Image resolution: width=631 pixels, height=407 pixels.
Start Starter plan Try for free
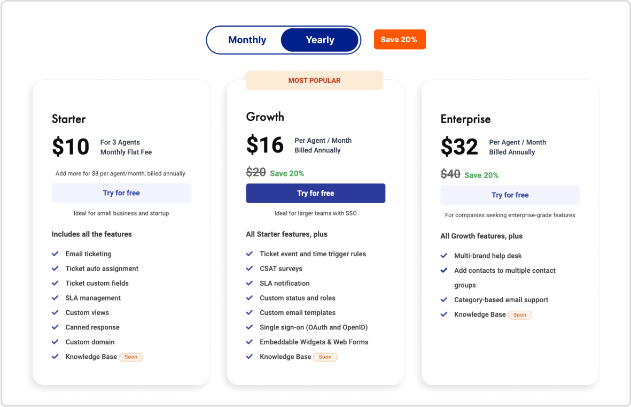tap(121, 193)
